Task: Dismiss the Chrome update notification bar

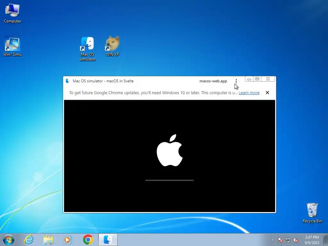Action: 267,93
